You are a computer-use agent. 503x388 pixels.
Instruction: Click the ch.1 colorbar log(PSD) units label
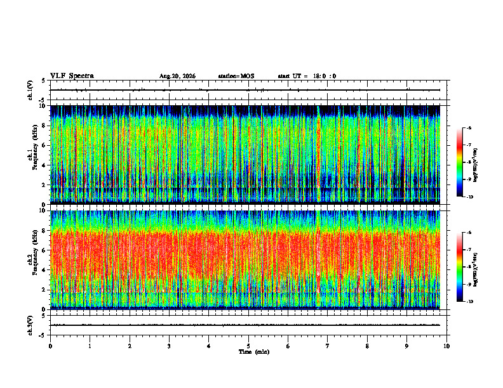[x=476, y=165]
